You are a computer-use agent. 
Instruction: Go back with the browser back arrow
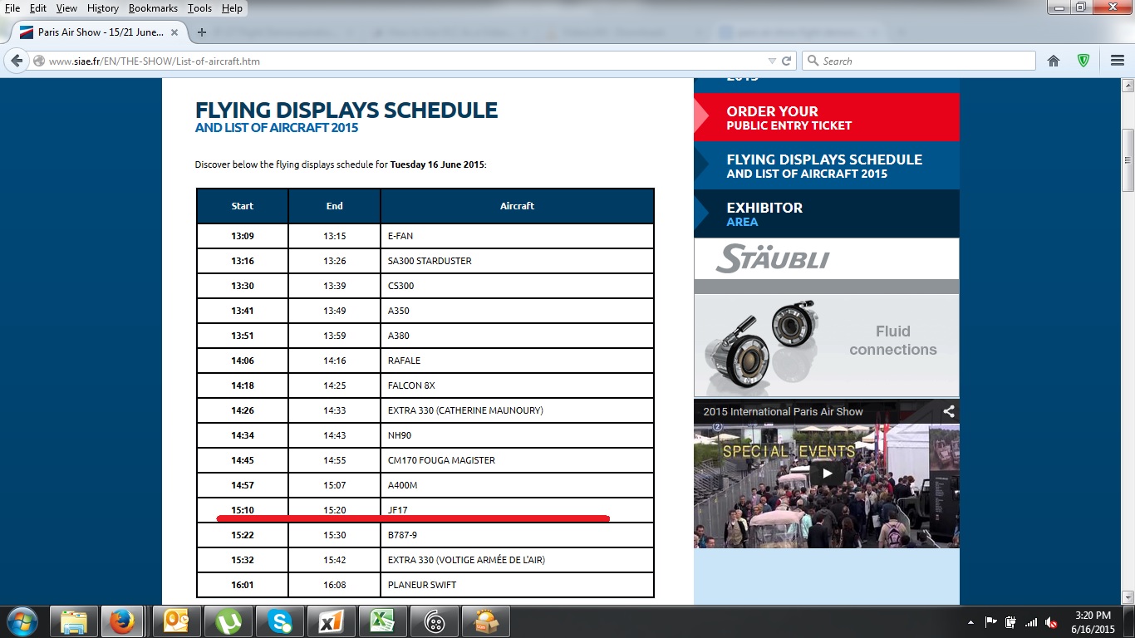[x=17, y=61]
